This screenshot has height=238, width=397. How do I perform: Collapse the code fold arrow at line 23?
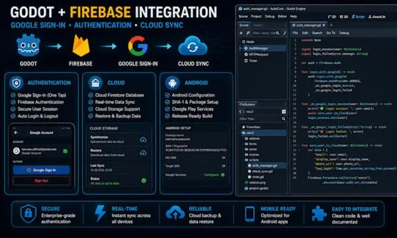click(x=299, y=145)
